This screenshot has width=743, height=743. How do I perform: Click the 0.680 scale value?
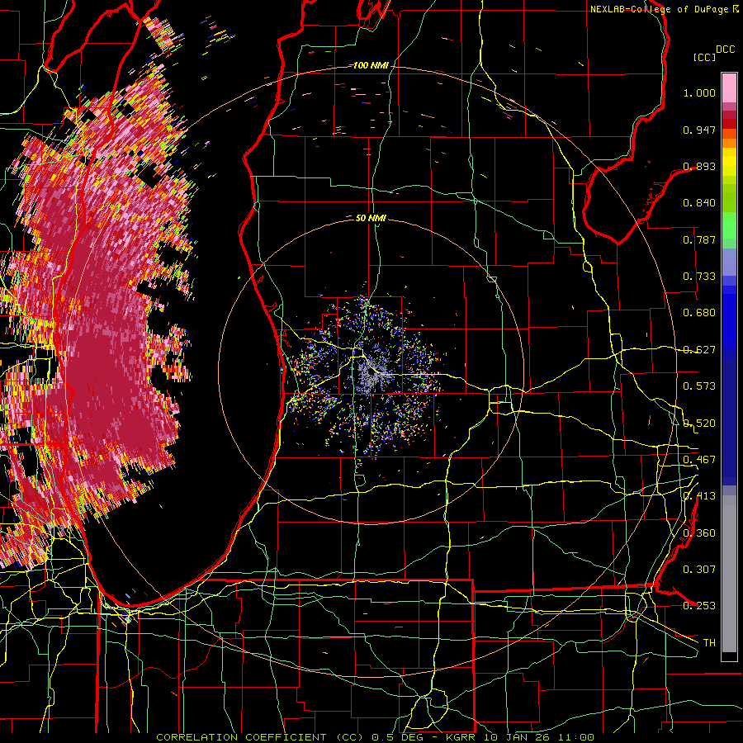699,313
